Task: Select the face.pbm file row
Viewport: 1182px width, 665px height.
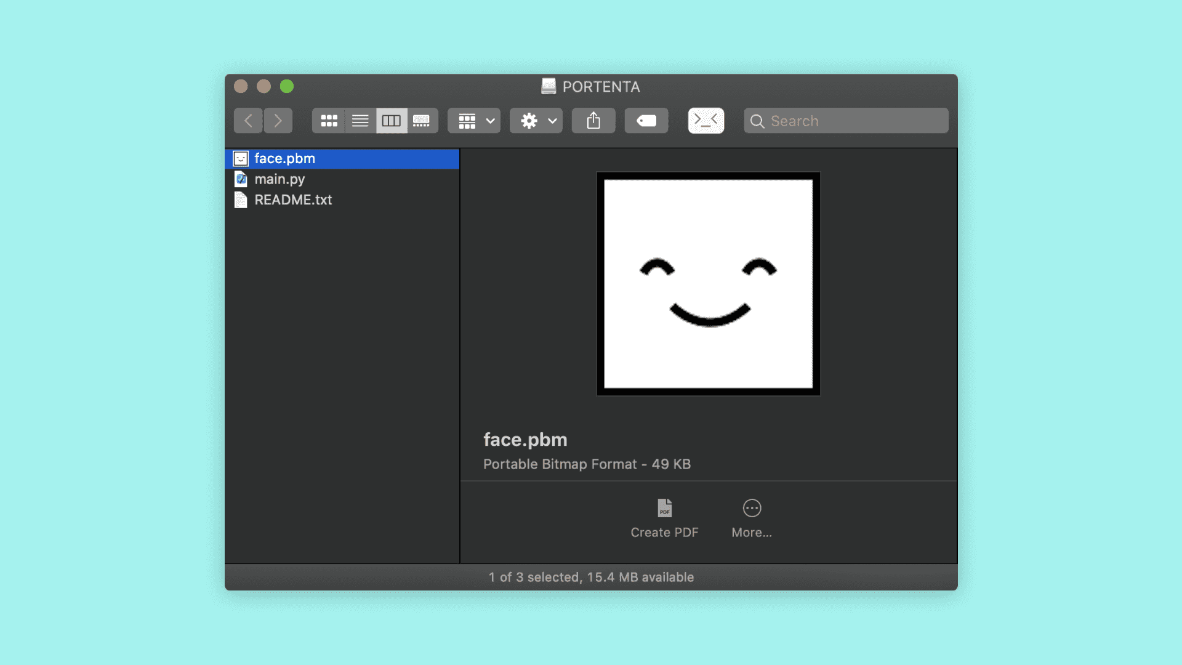Action: [284, 159]
